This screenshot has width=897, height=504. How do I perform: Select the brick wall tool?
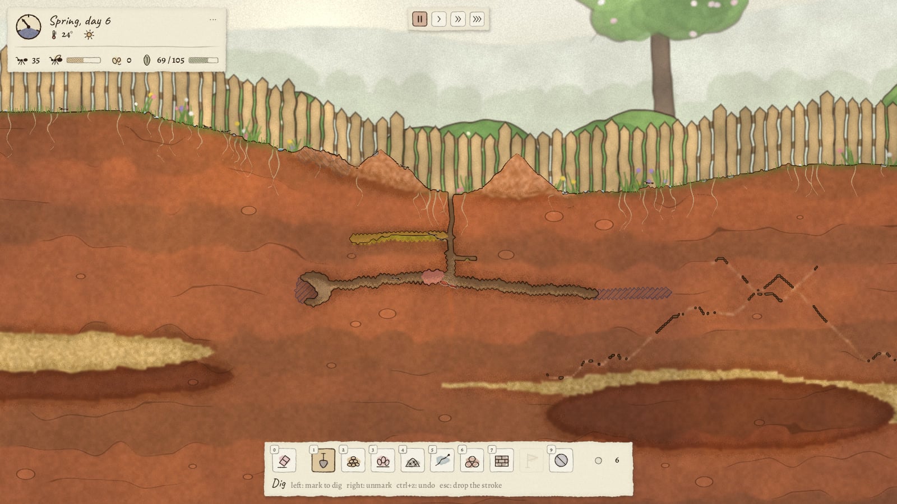(502, 461)
